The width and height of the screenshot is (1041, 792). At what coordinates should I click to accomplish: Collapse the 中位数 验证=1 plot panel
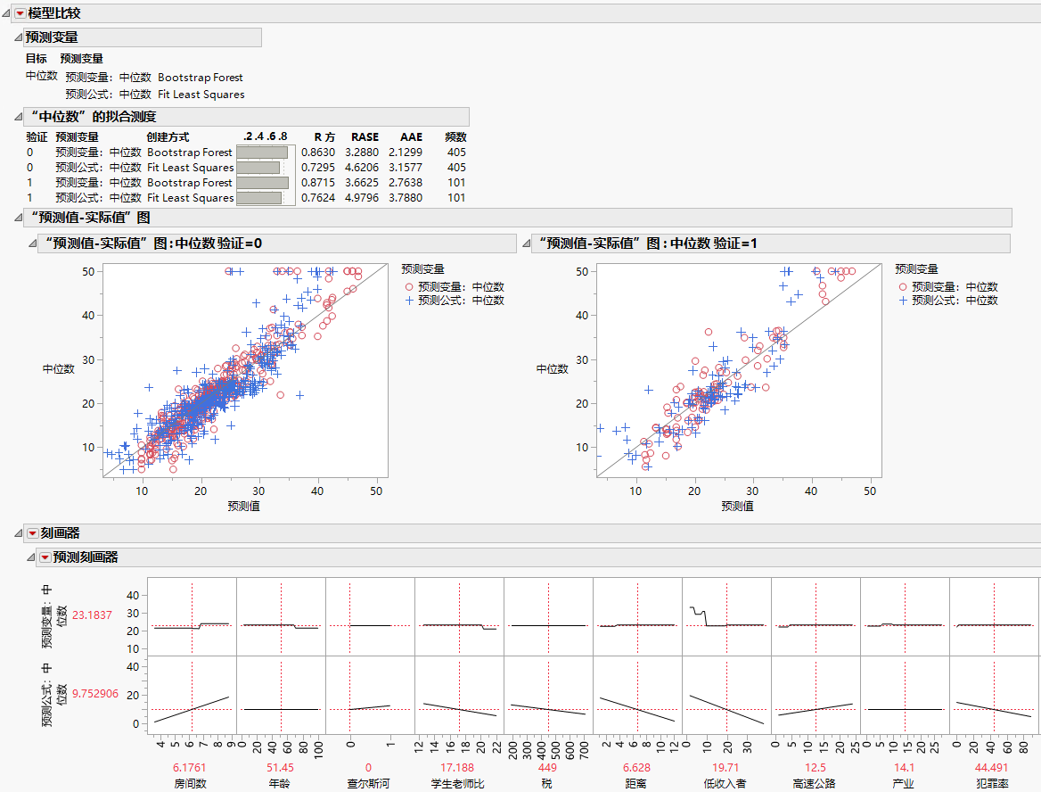tap(526, 243)
